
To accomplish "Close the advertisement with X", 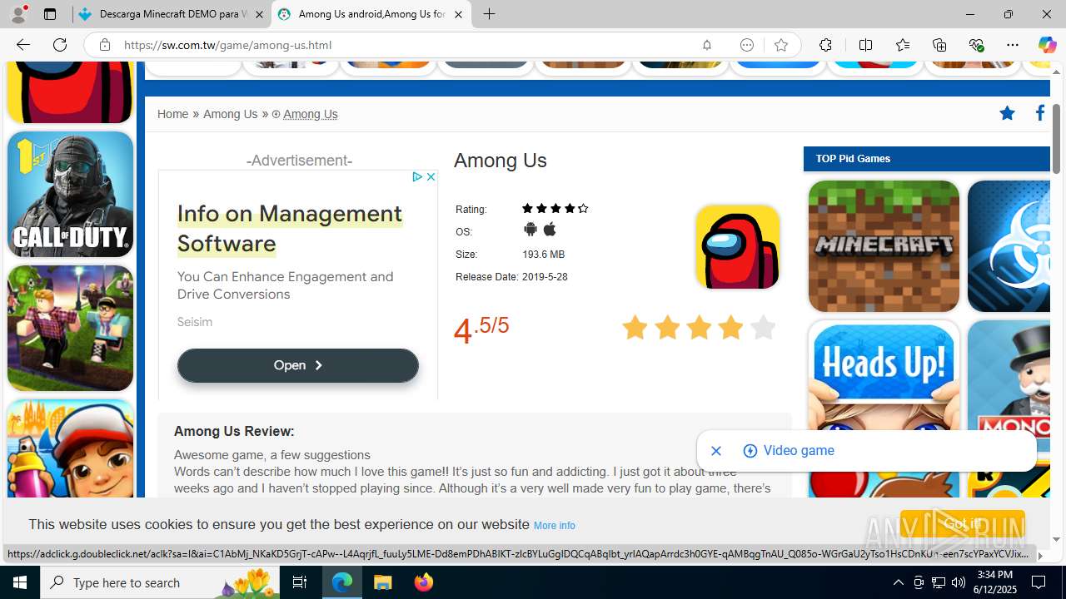I will (431, 176).
